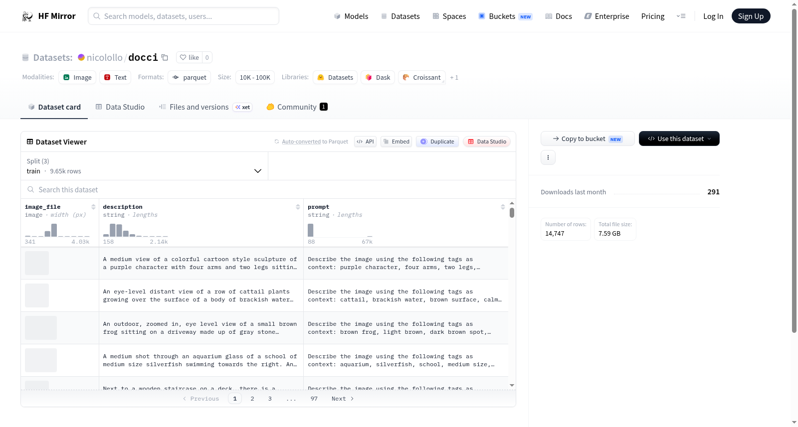Open thumbnail of the brown frog row
The image size is (798, 427).
pyautogui.click(x=41, y=328)
